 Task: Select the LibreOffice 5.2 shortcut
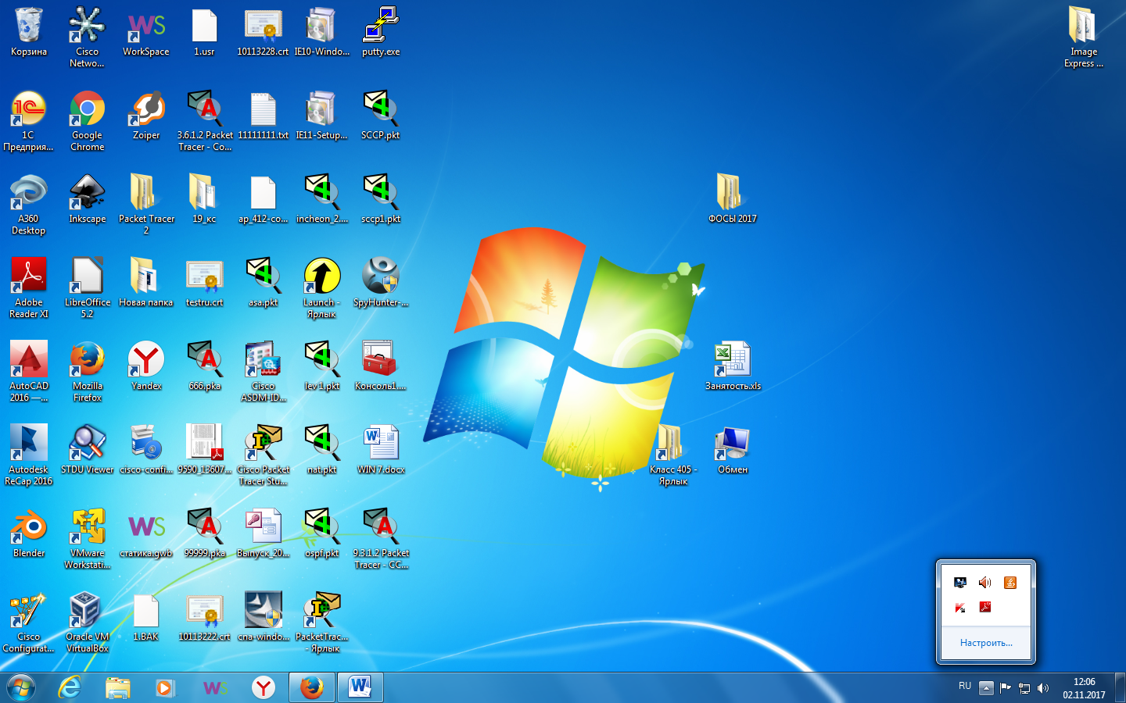[x=87, y=288]
